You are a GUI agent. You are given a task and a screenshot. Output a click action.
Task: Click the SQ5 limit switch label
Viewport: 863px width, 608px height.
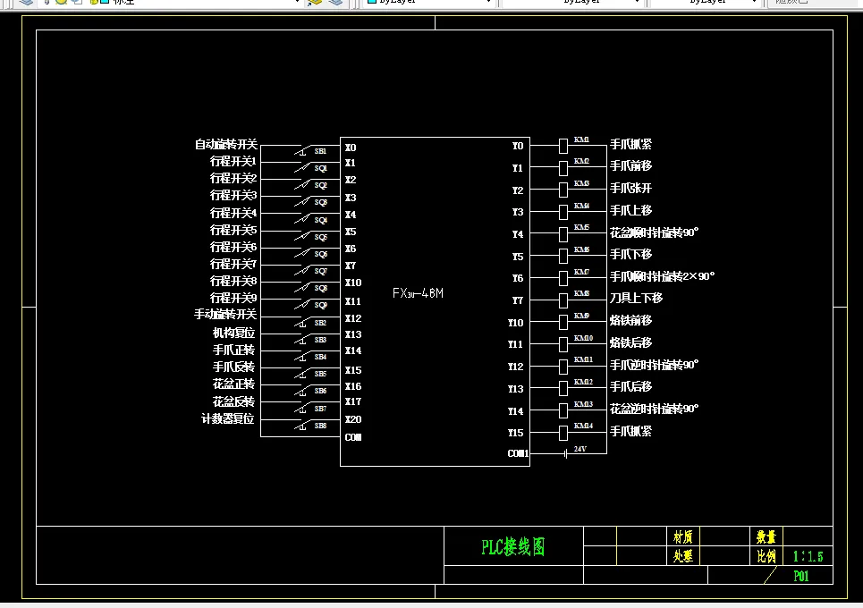tap(321, 237)
